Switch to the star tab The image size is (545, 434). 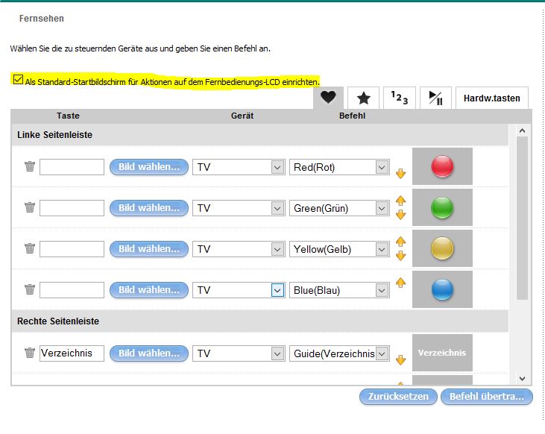363,98
